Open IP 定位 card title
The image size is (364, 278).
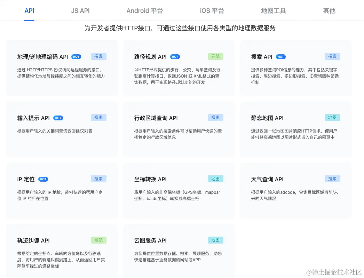tap(26, 180)
